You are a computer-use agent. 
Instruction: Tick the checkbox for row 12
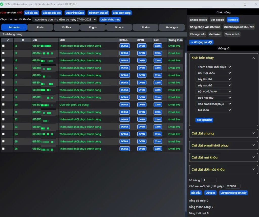pos(3,46)
